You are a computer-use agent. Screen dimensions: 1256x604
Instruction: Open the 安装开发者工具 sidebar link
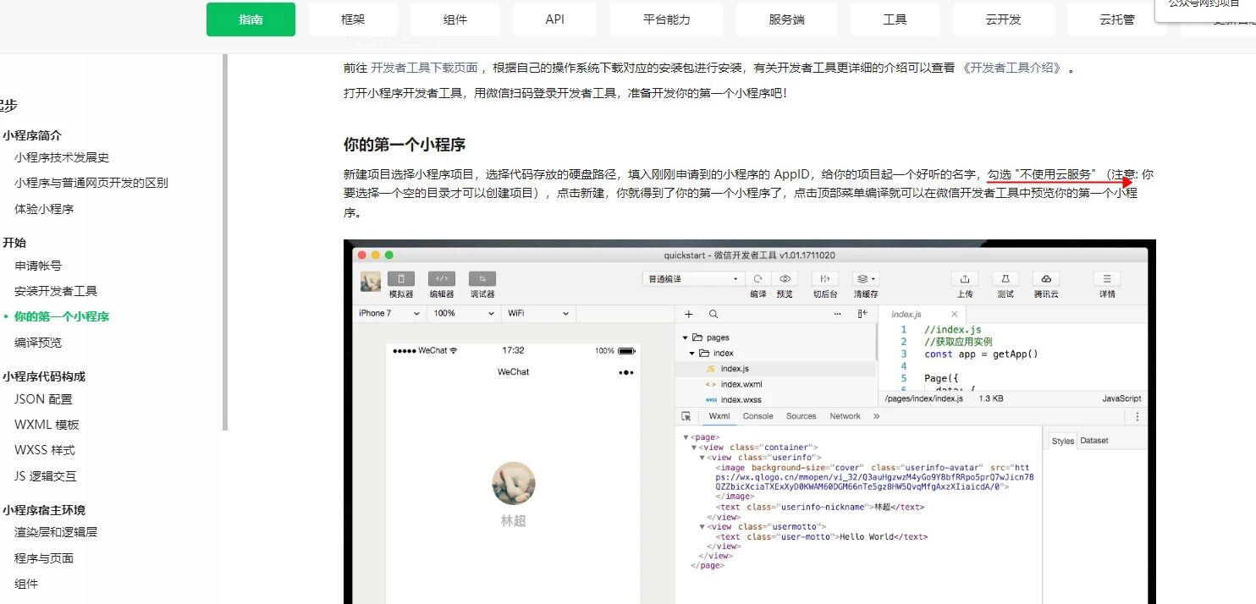[56, 291]
